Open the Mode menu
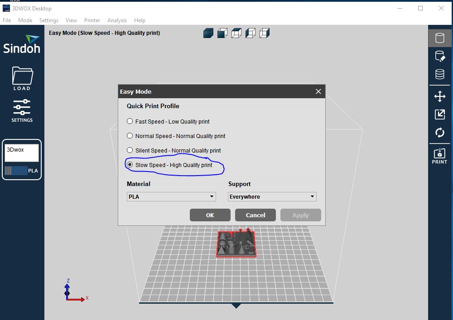 click(x=25, y=20)
